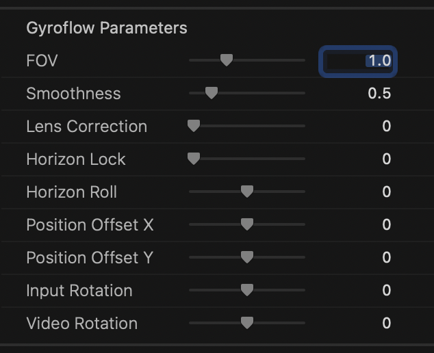Click the Horizon Roll slider handle
Screen dimensions: 434x353
tap(247, 192)
